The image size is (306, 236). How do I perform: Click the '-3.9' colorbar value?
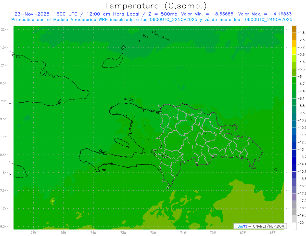pyautogui.click(x=301, y=54)
